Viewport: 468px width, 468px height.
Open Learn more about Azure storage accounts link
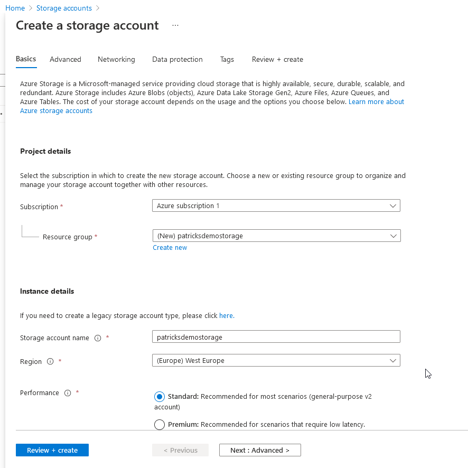(212, 106)
